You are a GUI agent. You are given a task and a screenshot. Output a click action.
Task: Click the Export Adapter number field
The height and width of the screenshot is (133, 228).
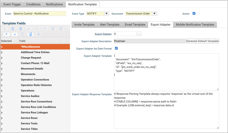coord(125,34)
